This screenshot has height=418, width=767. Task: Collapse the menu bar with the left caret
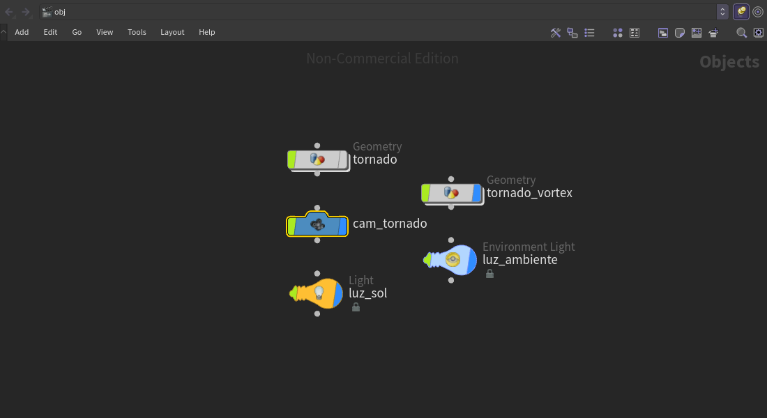tap(3, 32)
